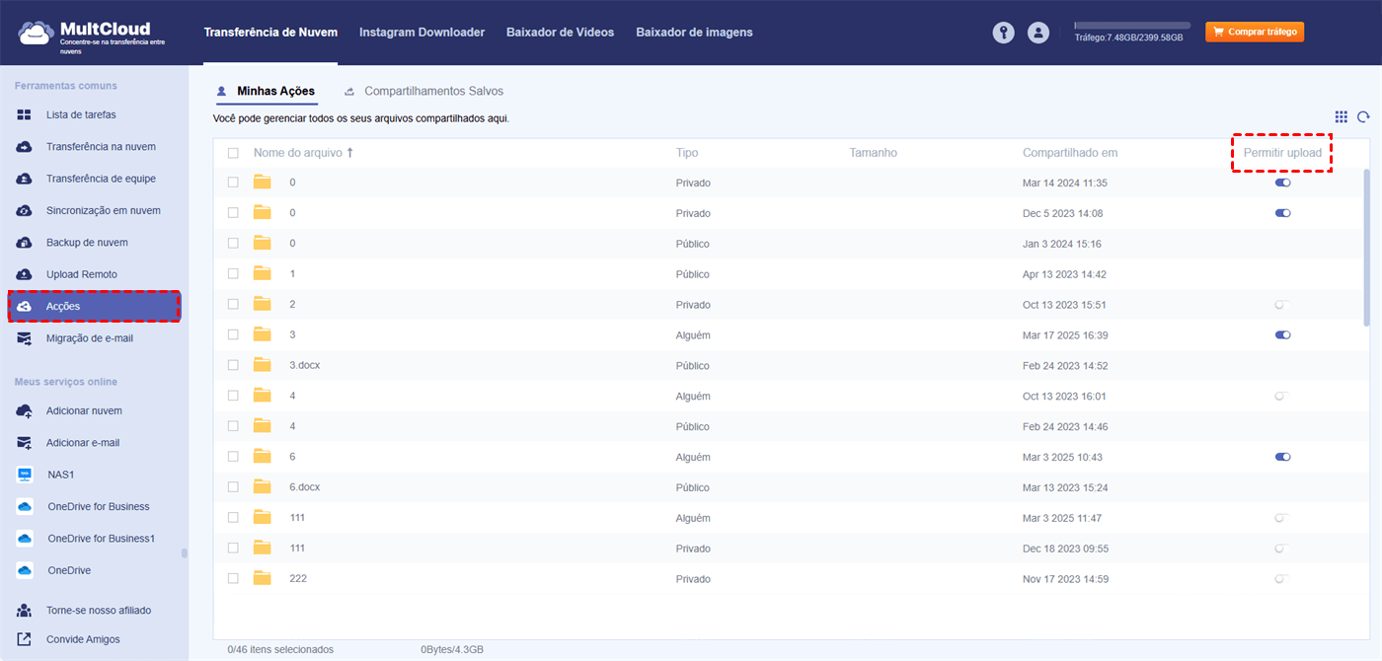Enable upload toggle for Dec 18 2023 row
Viewport: 1382px width, 661px height.
(1282, 549)
